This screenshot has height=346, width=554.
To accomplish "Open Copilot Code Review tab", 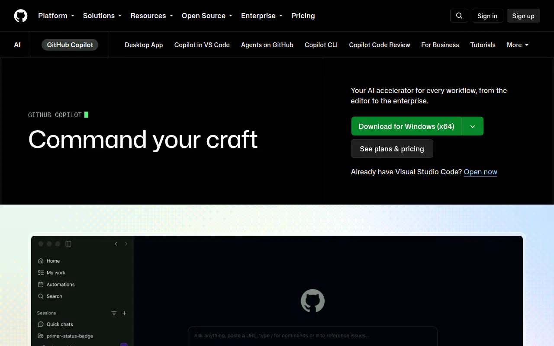I will [380, 45].
